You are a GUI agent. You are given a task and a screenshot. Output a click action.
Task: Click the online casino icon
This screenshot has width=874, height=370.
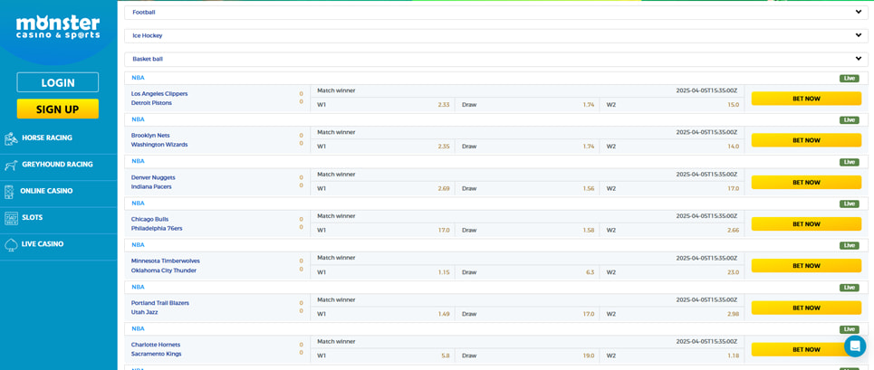[x=10, y=192]
